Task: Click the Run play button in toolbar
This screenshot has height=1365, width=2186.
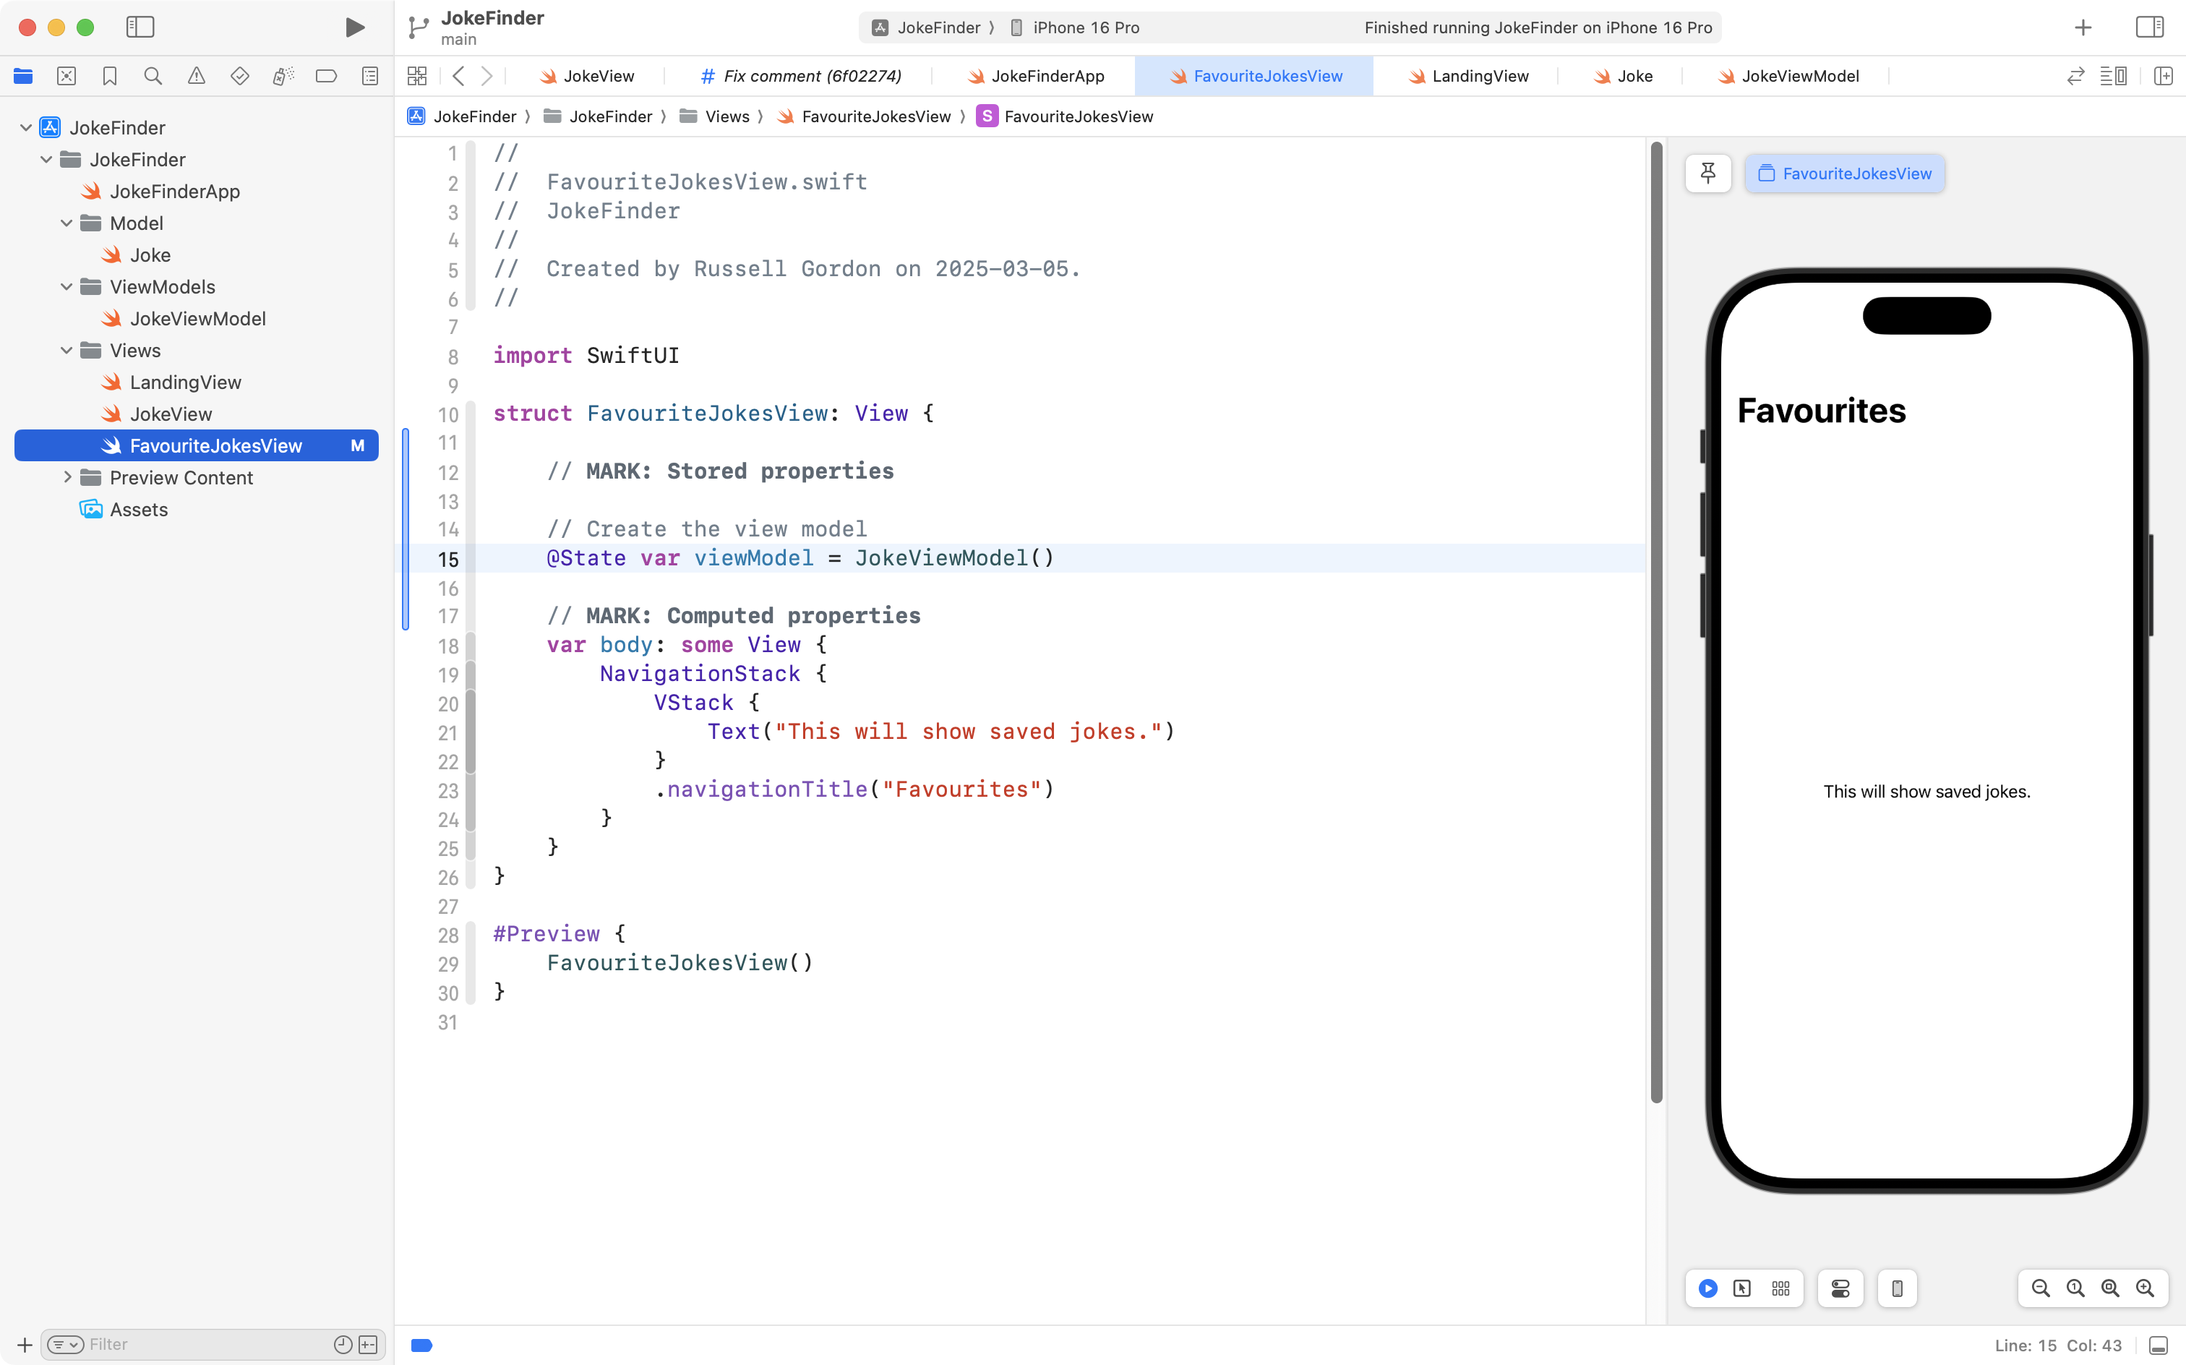Action: pyautogui.click(x=355, y=27)
